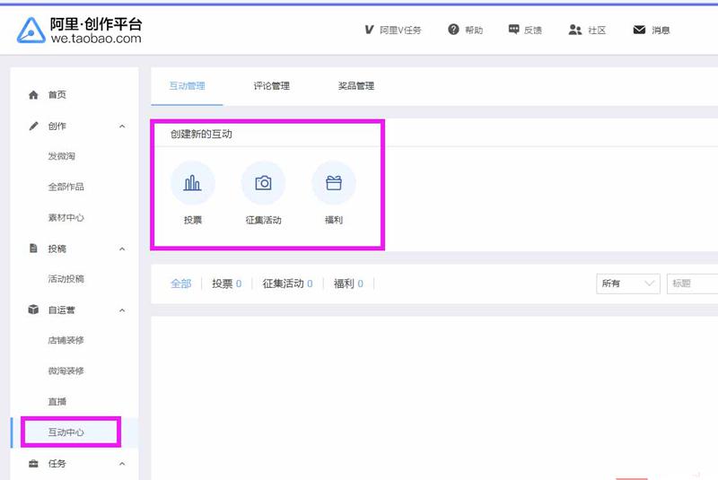Click the 创建新的互动 heading text
The height and width of the screenshot is (480, 718).
[201, 134]
